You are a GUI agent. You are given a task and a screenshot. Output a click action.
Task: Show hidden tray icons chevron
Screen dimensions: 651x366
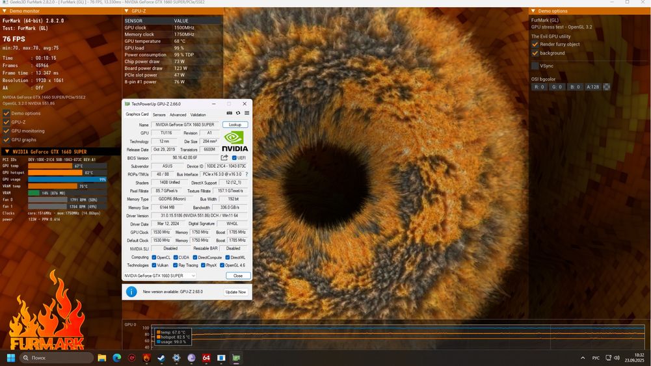[x=583, y=358]
